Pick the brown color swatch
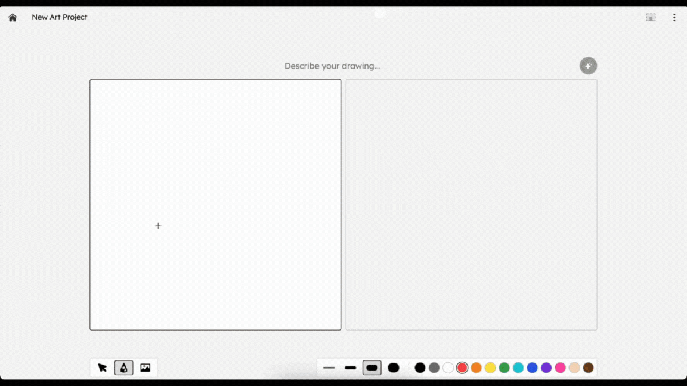The width and height of the screenshot is (687, 386). pyautogui.click(x=589, y=368)
